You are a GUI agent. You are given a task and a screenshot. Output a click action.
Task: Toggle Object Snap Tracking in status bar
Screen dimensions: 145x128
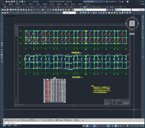[x=105, y=126]
